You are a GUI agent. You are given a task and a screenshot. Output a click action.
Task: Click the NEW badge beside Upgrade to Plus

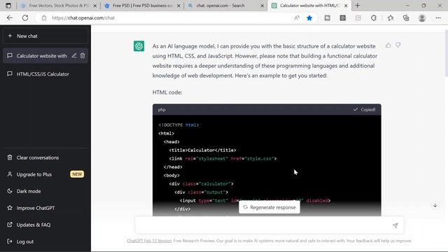(77, 174)
